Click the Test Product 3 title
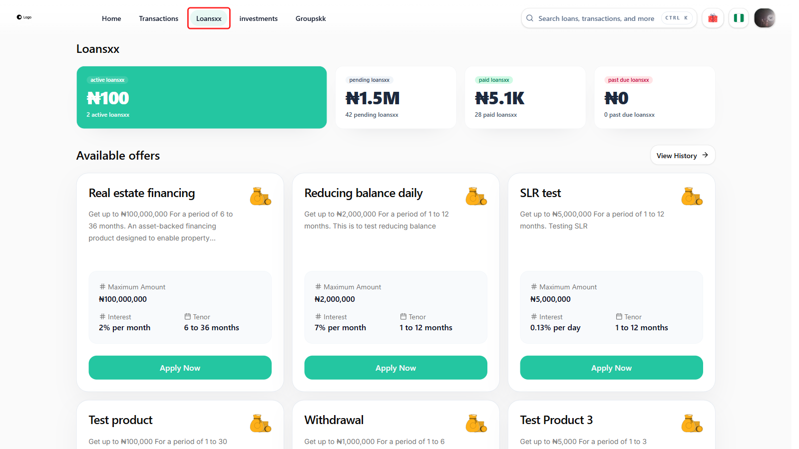799x449 pixels. coord(556,420)
